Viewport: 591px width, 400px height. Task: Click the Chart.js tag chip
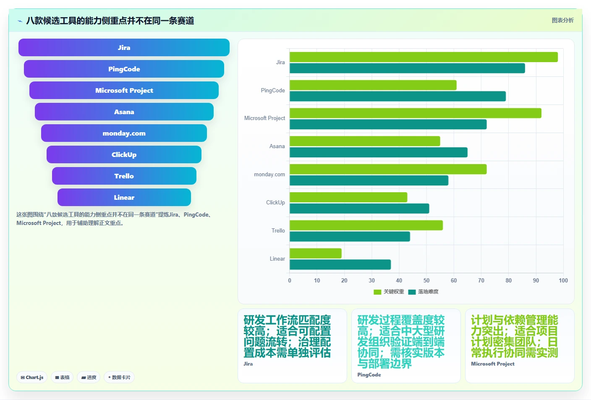[32, 377]
